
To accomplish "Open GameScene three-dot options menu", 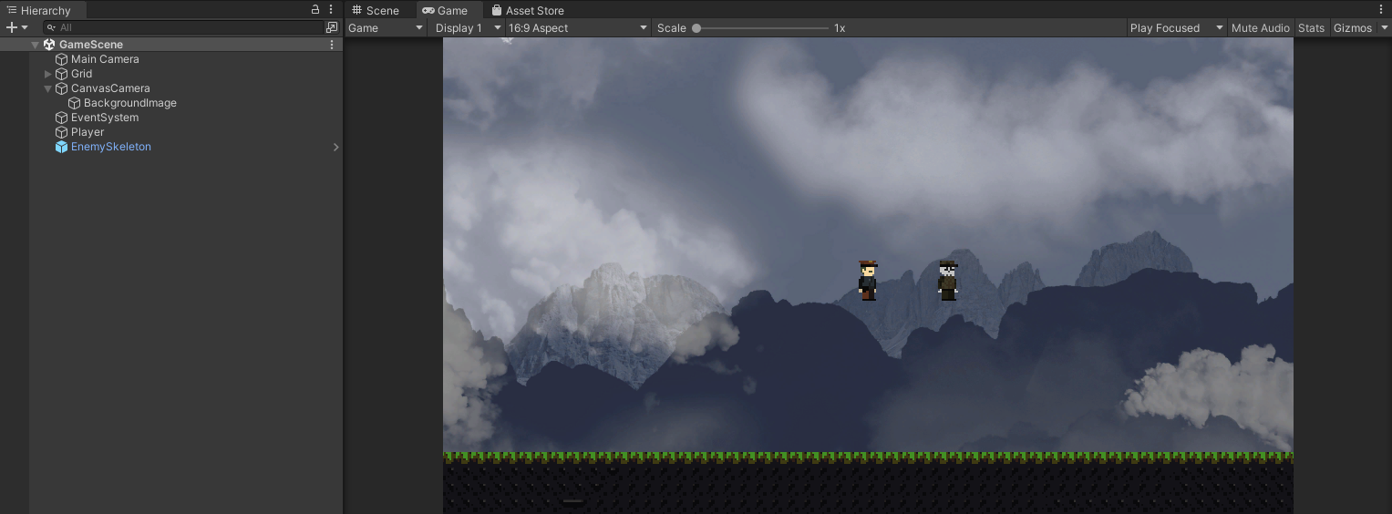I will tap(332, 44).
